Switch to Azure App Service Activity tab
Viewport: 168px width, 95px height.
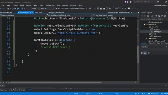tap(9, 90)
